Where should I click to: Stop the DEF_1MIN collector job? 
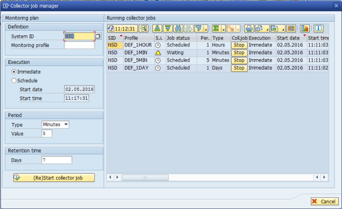[239, 53]
